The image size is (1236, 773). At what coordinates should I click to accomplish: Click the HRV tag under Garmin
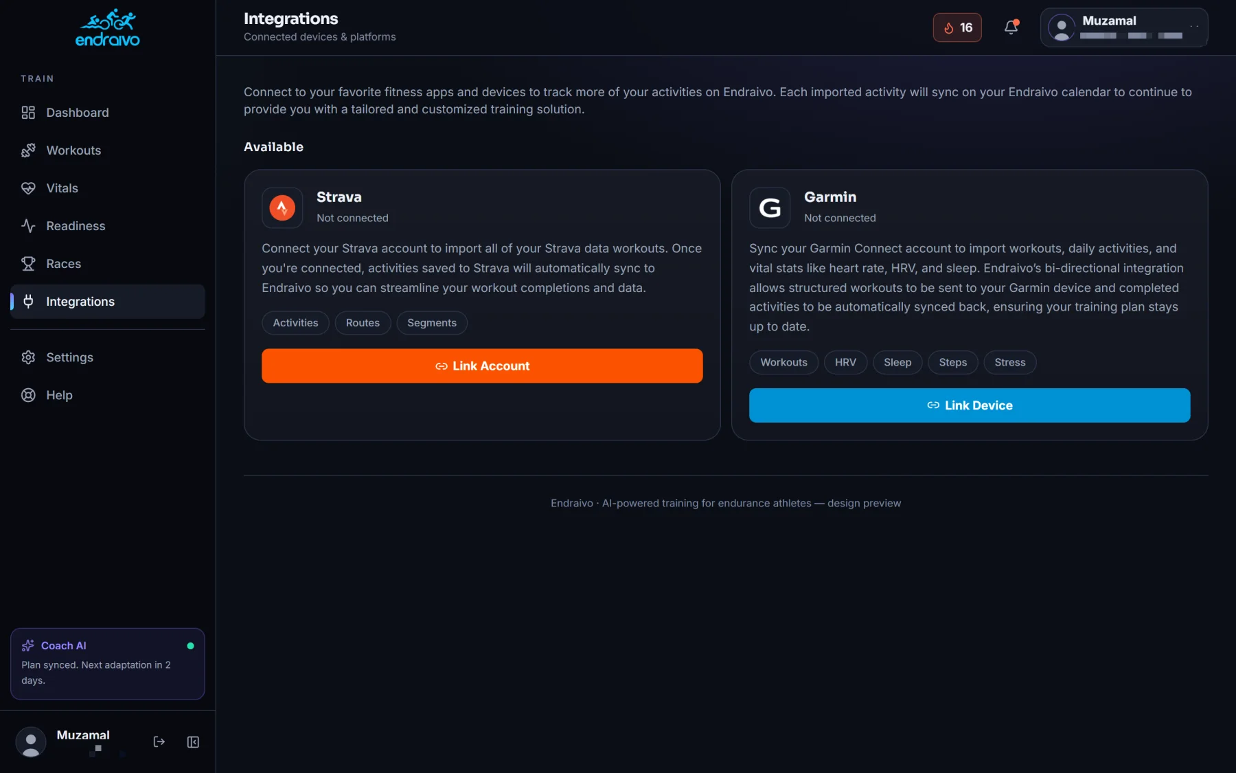click(x=845, y=362)
